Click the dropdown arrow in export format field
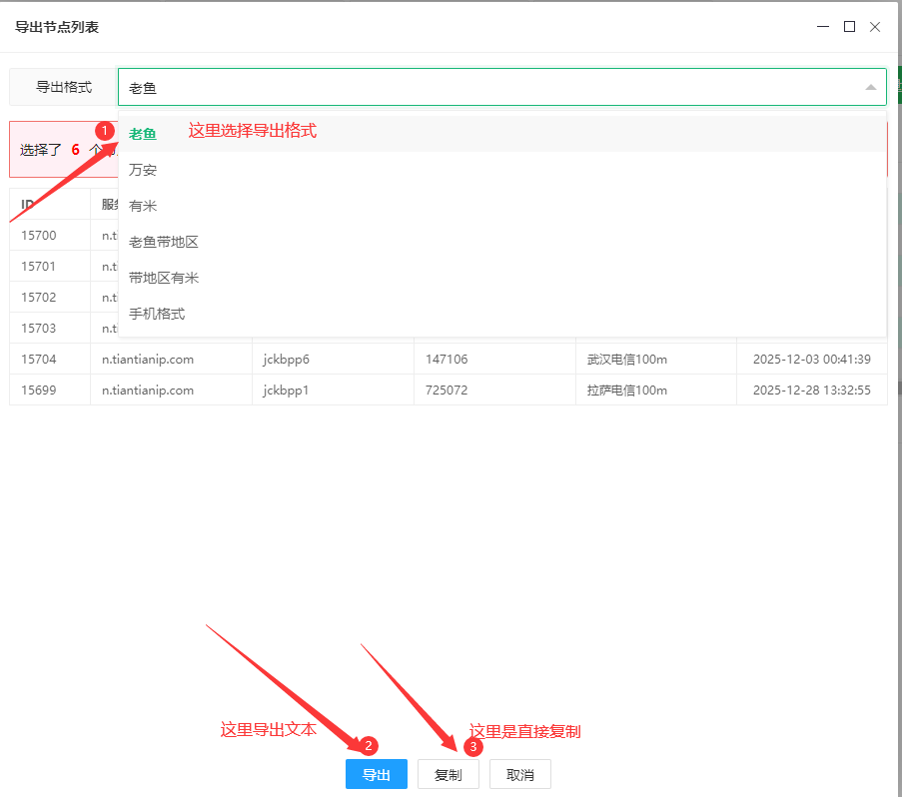 point(870,88)
